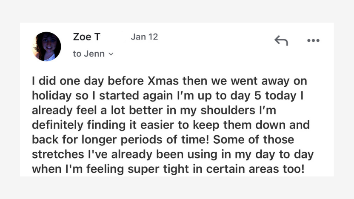Reply to Zoe T's email using arrow icon
Viewport: 354px width, 199px height.
[x=281, y=41]
